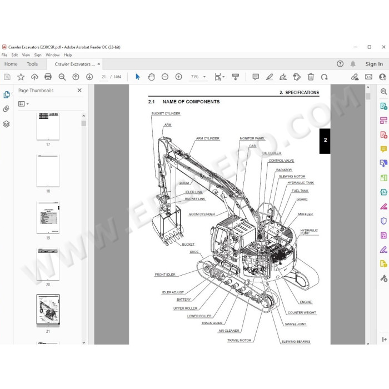Open zoom percentage dropdown

pos(205,77)
